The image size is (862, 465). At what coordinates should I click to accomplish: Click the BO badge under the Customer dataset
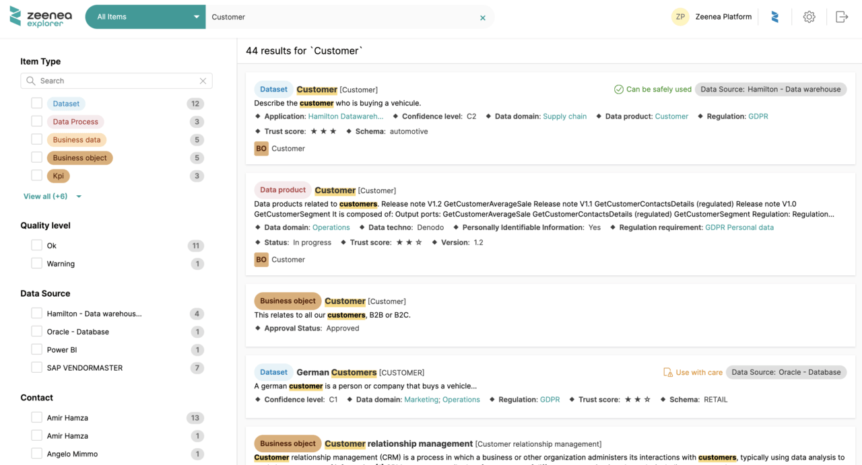(x=261, y=148)
